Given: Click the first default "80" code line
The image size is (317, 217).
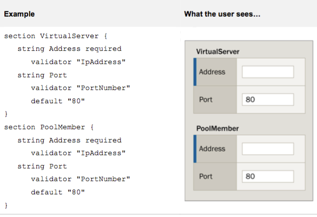Looking at the screenshot, I should [x=58, y=101].
